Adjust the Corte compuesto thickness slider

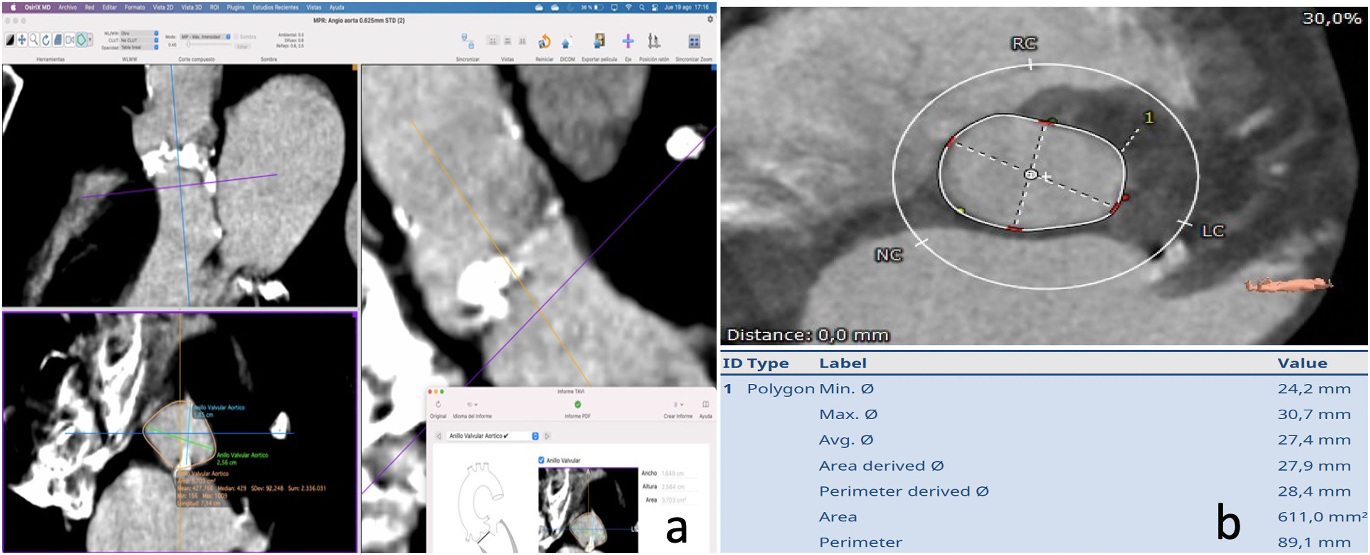[x=189, y=45]
